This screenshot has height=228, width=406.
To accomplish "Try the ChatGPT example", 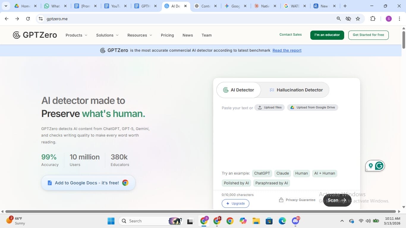I will coord(262,173).
